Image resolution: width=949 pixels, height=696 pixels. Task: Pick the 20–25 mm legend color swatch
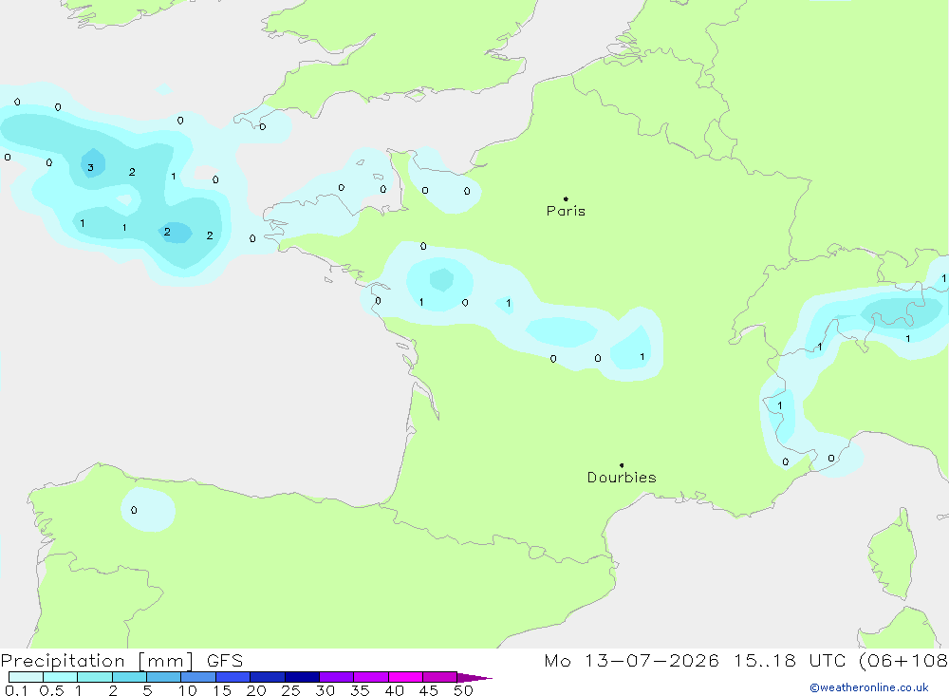tap(267, 677)
